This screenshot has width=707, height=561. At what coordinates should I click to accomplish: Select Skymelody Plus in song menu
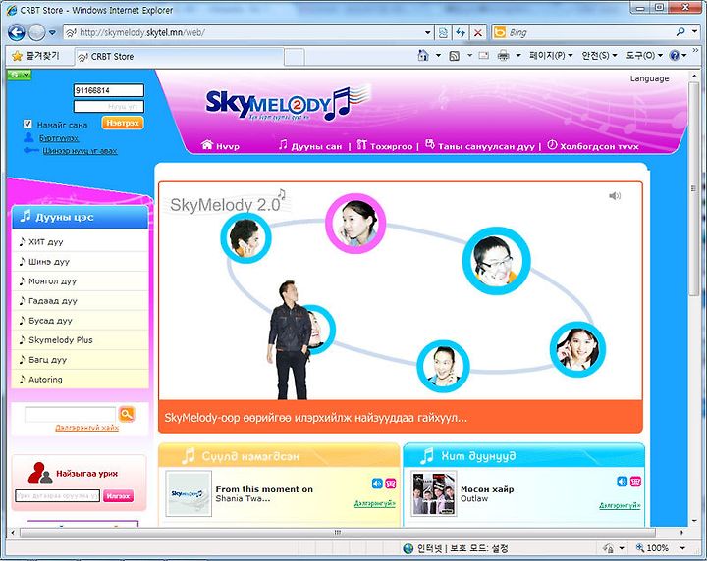point(81,340)
